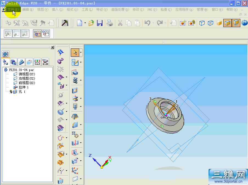The image size is (248, 185).
Task: Open the 帮助(H) menu
Action: 232,10
